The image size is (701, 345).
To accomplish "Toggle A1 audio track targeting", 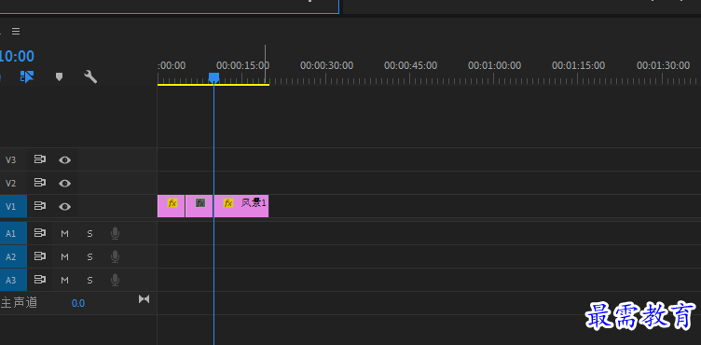I will tap(11, 234).
